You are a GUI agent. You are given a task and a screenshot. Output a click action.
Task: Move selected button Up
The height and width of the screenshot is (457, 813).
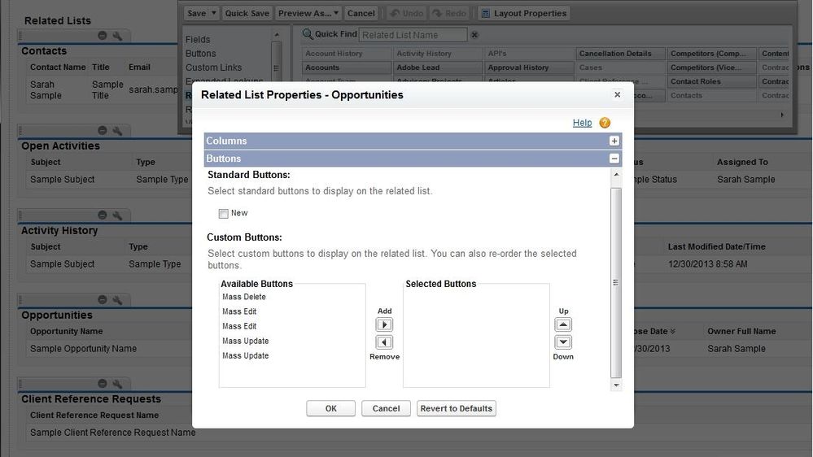pos(563,325)
